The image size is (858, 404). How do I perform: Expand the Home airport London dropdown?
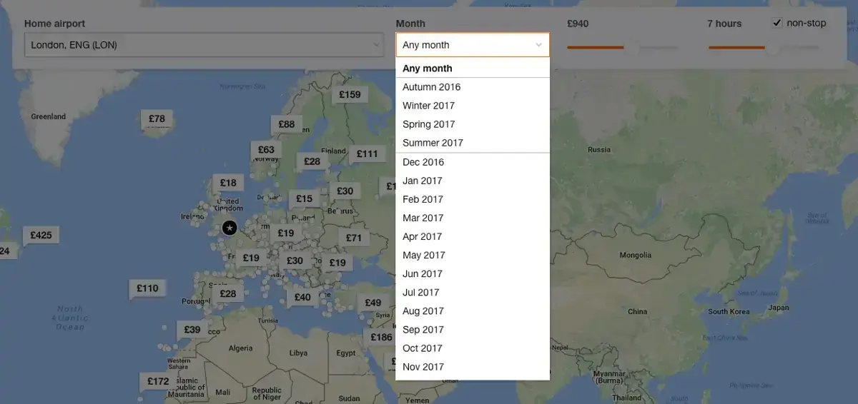(x=205, y=45)
